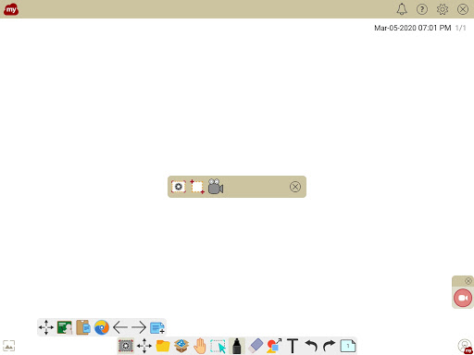Click the red record video button
The image size is (474, 355).
click(463, 298)
